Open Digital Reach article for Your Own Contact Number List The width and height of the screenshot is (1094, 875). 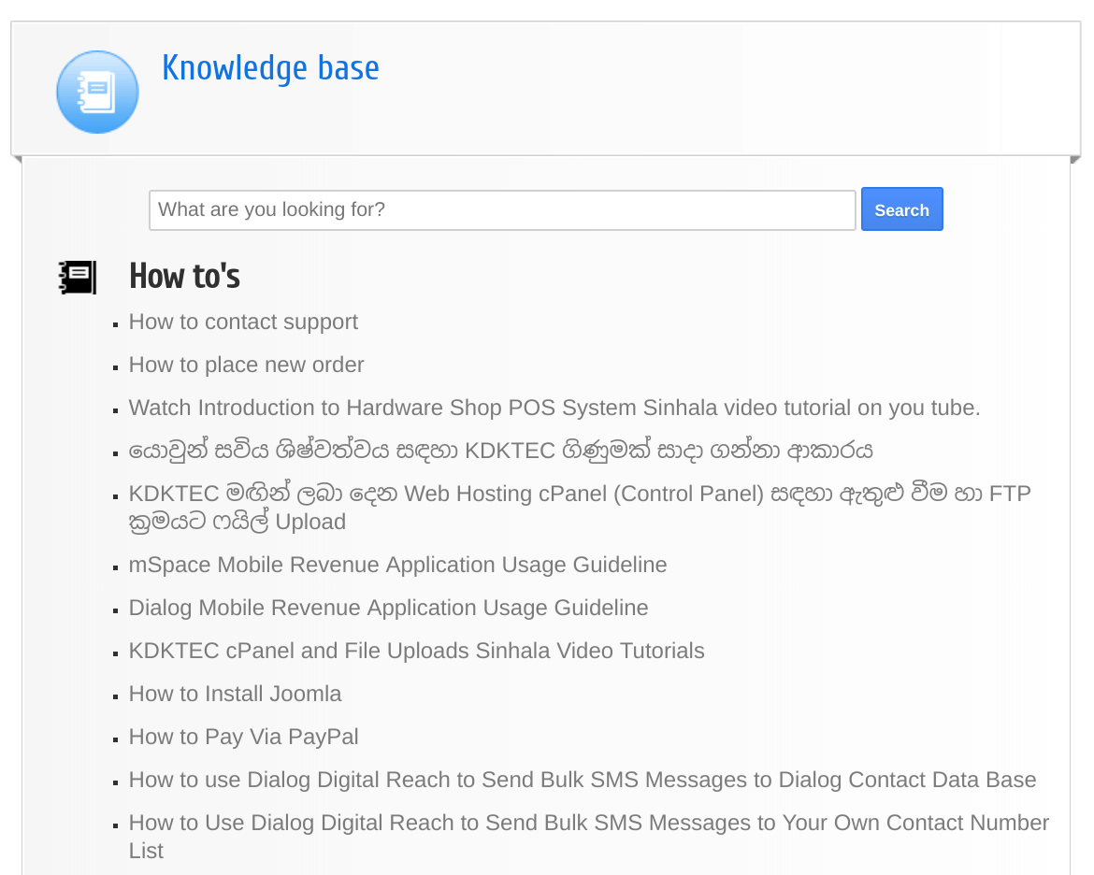click(x=589, y=837)
